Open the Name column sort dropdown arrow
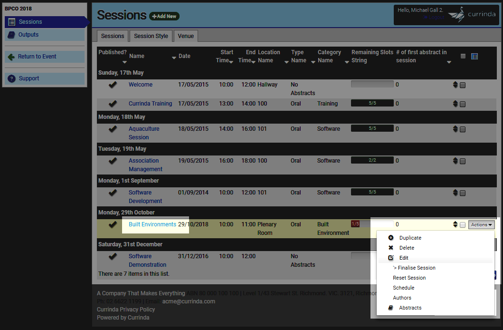 pos(174,58)
